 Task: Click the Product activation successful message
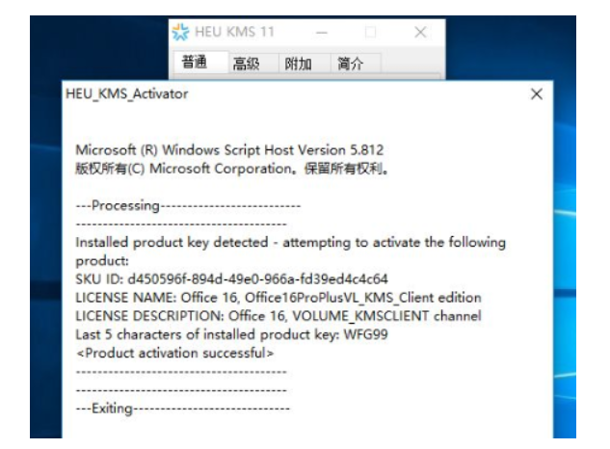[174, 353]
